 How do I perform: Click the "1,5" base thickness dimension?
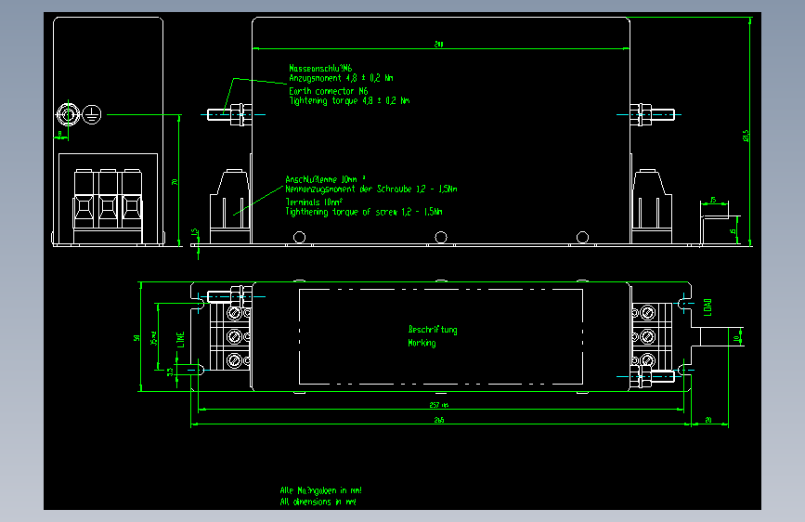(194, 232)
